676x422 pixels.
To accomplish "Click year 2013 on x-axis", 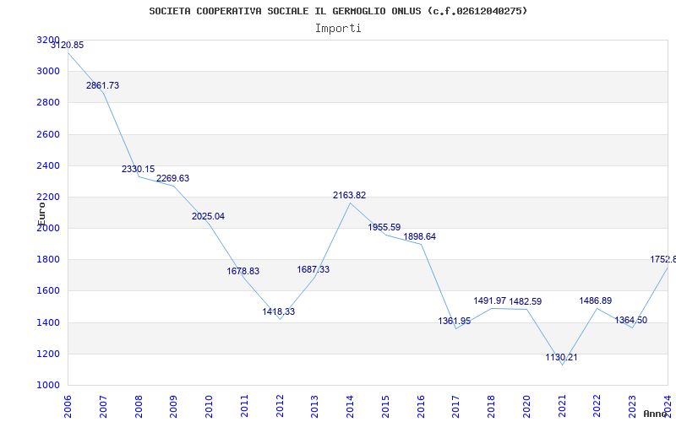I will click(x=314, y=407).
